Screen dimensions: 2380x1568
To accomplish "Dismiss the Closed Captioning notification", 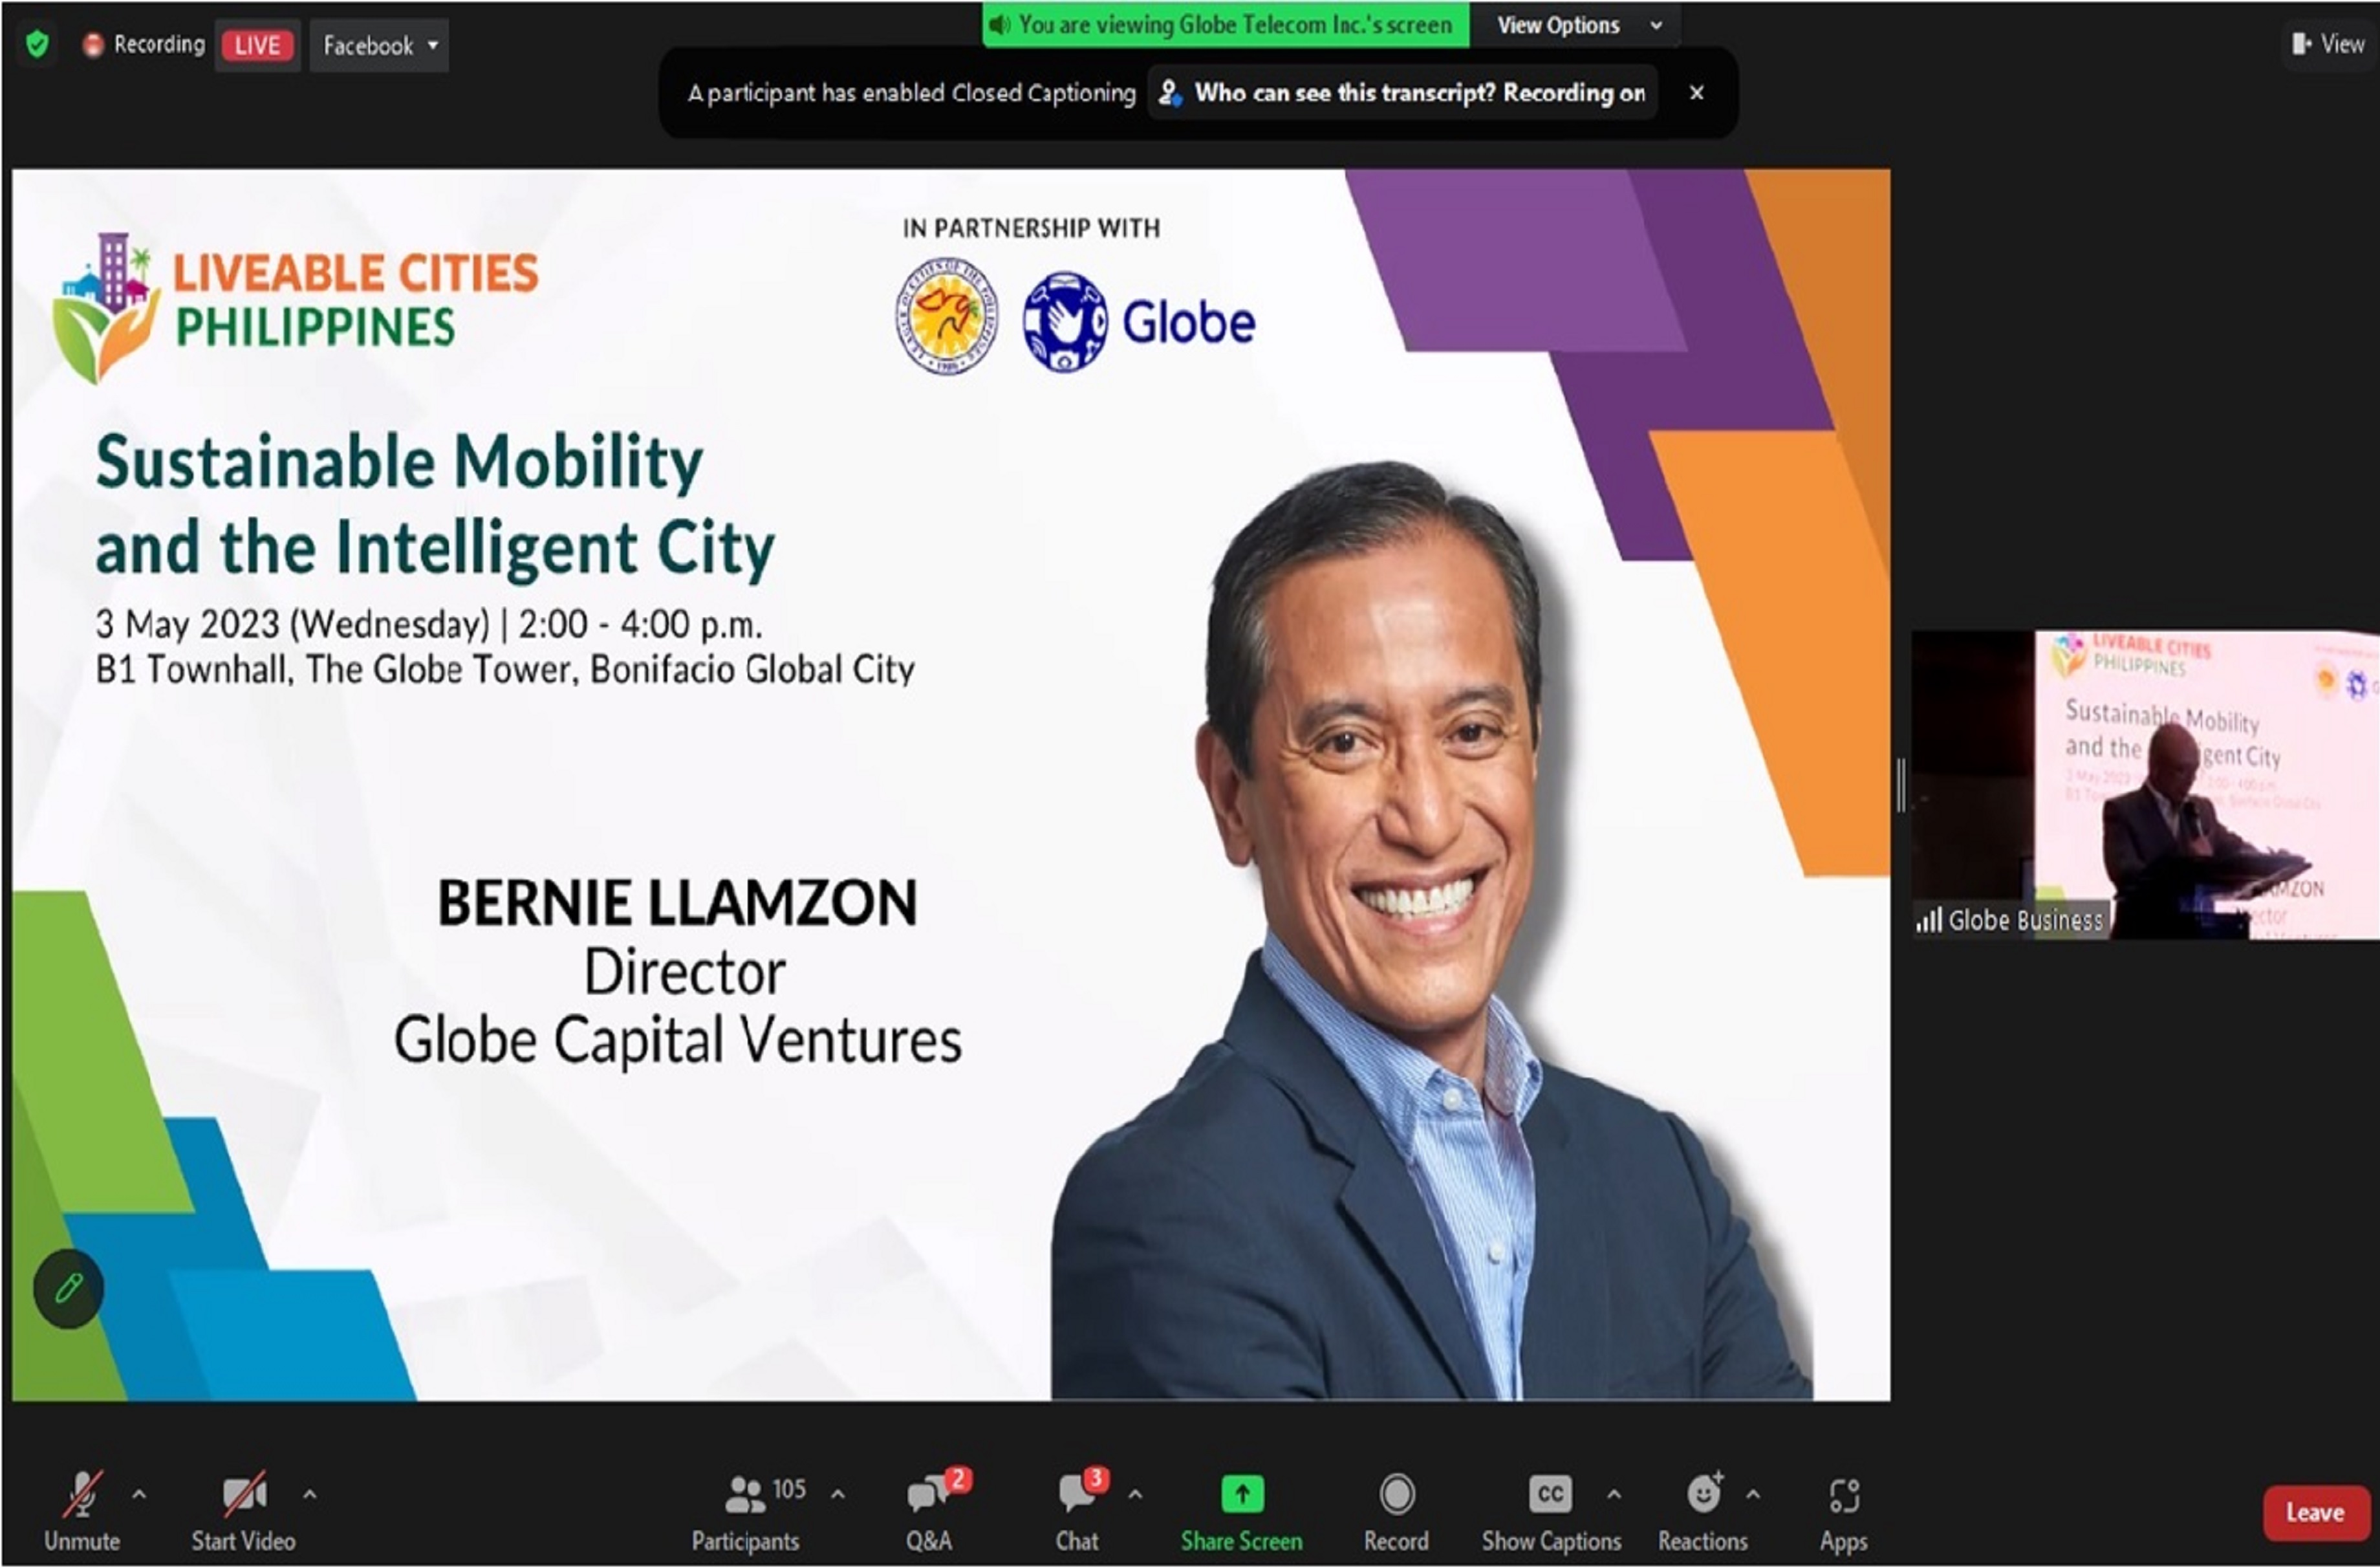I will pos(1696,93).
